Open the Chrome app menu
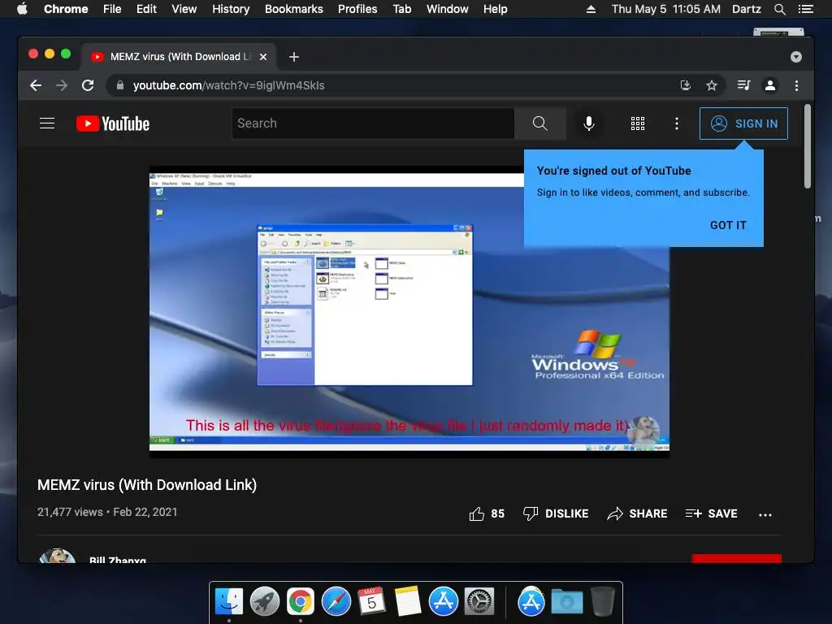The height and width of the screenshot is (624, 832). click(x=66, y=9)
